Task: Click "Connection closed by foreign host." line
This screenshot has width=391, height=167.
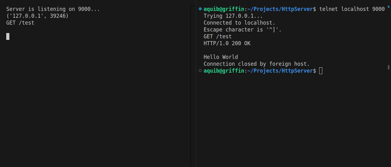Action: [256, 64]
